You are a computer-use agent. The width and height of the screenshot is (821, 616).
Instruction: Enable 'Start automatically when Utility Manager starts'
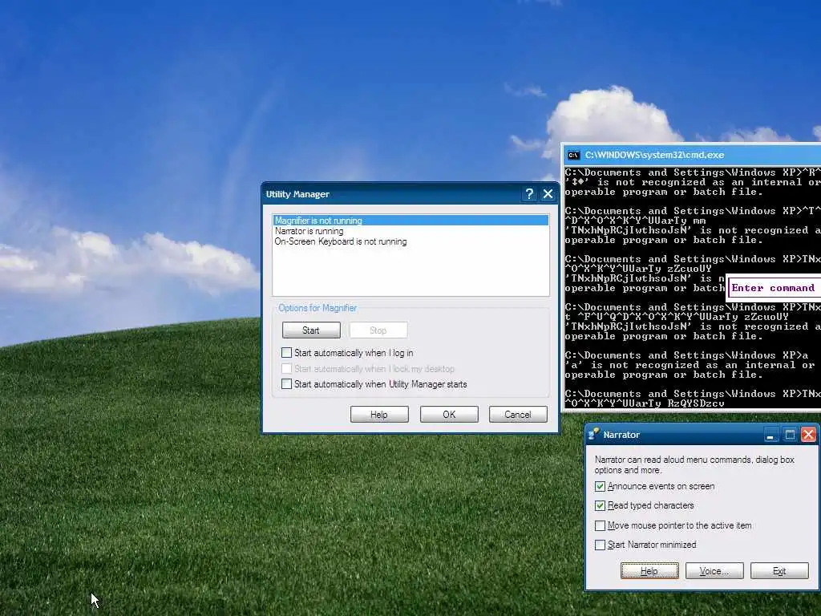click(x=286, y=384)
